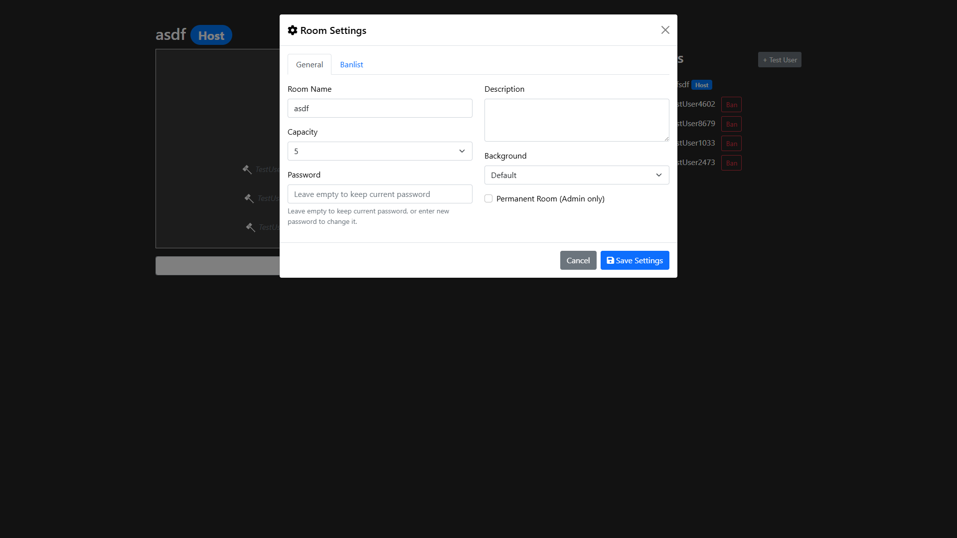The width and height of the screenshot is (957, 538).
Task: Focus the Password input field
Action: pos(379,194)
